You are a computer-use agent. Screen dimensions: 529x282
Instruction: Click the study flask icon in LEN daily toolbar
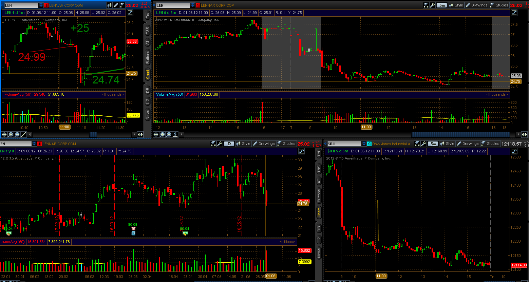[x=213, y=144]
